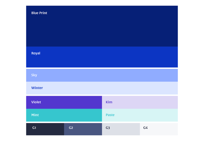This screenshot has width=204, height=141.
Task: Click the "Royal" text label
Action: [36, 53]
